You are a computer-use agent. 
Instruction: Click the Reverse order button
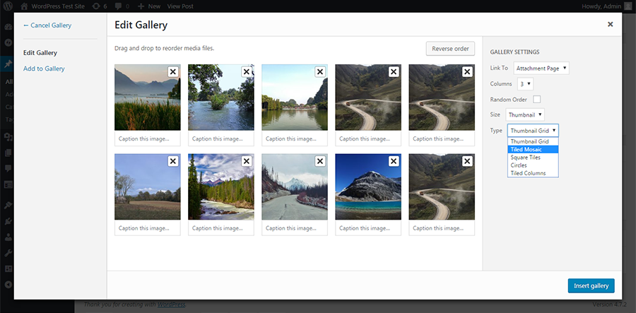[x=450, y=49]
